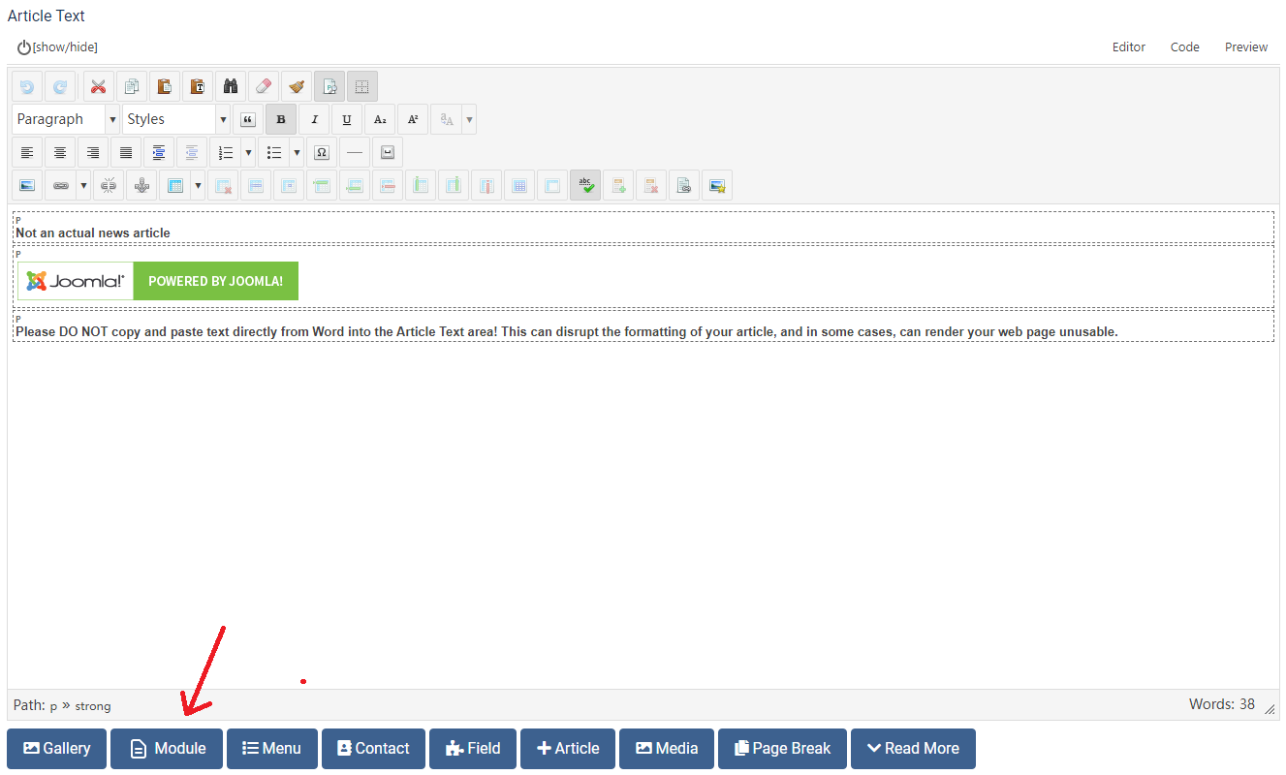Center align the text

pyautogui.click(x=60, y=153)
